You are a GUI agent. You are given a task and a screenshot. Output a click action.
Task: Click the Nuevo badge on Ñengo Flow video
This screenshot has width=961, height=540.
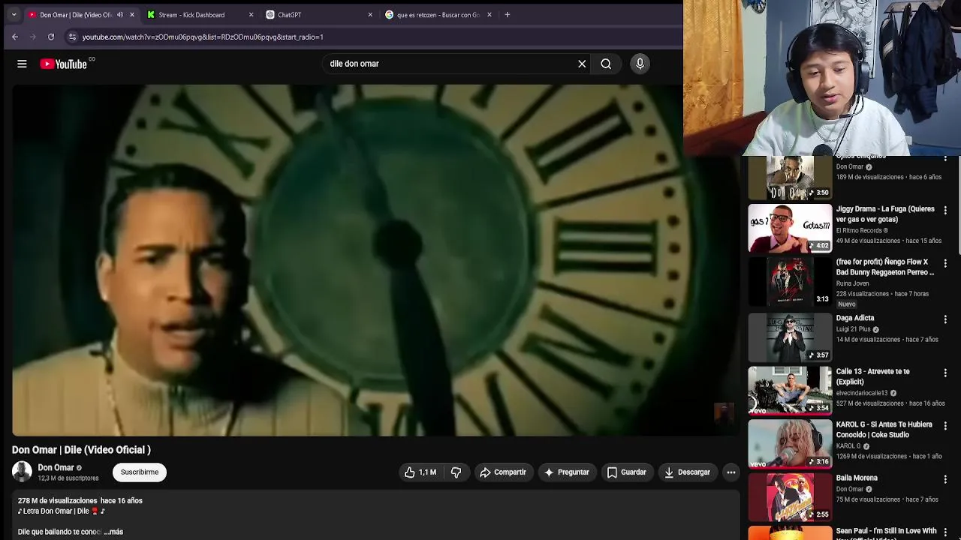click(x=847, y=304)
